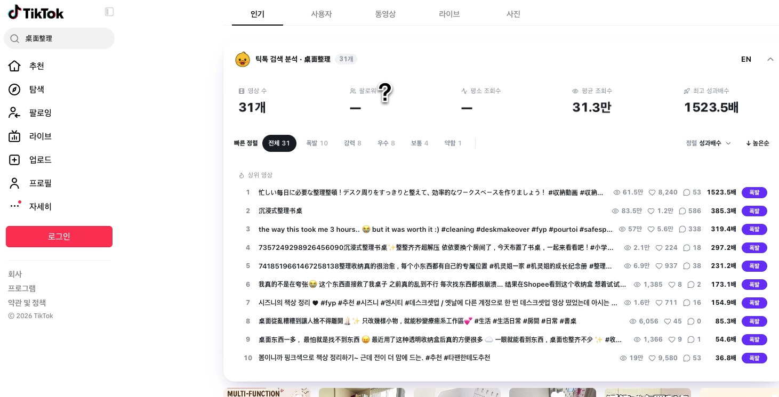Collapse the analysis panel with chevron

(x=770, y=59)
